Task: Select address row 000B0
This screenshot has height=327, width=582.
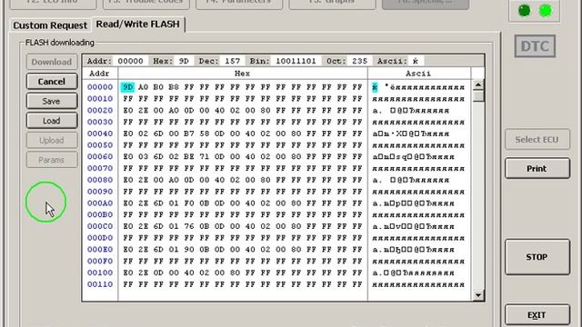Action: click(100, 214)
